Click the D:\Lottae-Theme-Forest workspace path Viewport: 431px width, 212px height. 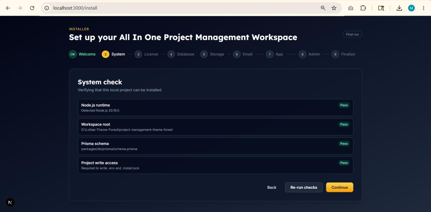pos(127,130)
